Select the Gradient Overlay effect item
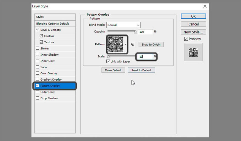The width and height of the screenshot is (241, 141). click(x=51, y=80)
